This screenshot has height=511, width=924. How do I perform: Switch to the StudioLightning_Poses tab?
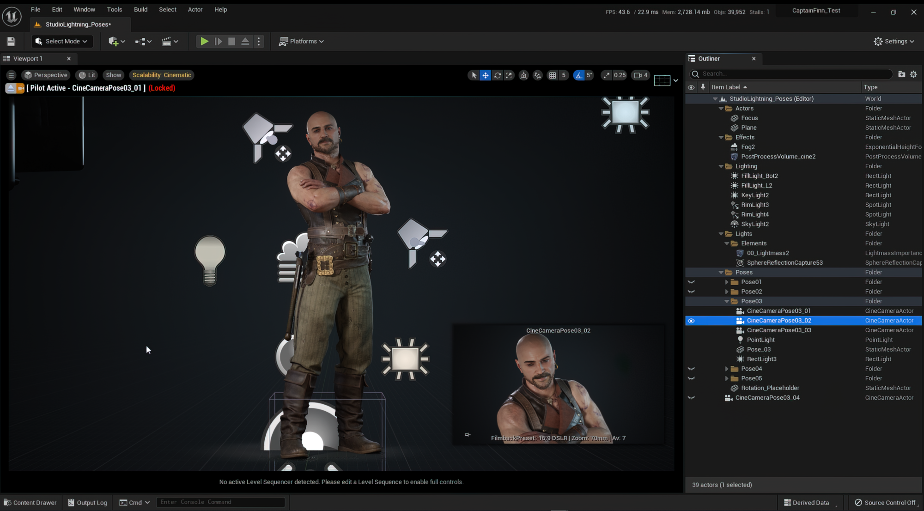click(78, 24)
